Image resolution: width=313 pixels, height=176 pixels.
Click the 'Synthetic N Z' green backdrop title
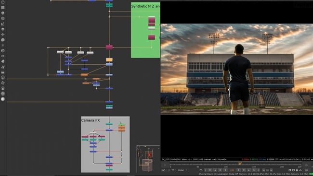coord(145,6)
